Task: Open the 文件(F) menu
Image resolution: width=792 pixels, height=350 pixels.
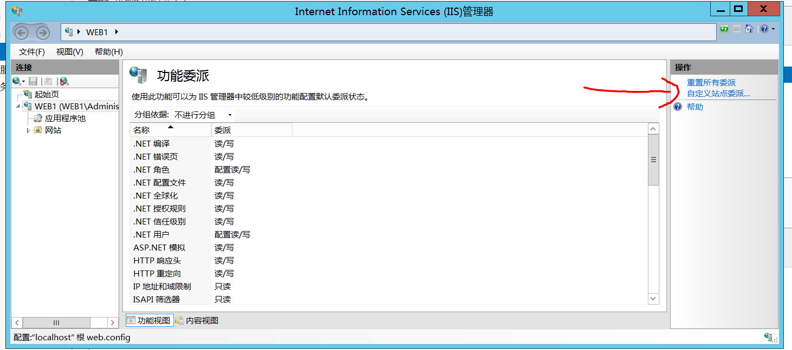Action: (32, 52)
